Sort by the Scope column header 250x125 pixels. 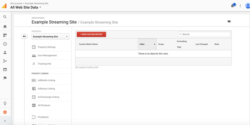[x=161, y=44]
